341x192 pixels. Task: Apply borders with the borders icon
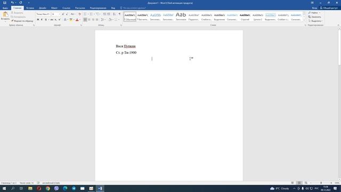116,20
